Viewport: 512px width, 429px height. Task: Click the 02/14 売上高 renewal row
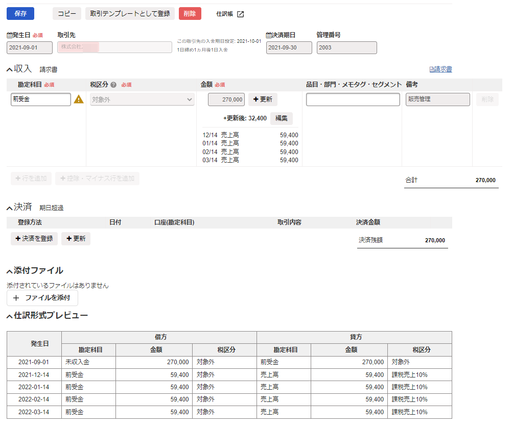(250, 152)
